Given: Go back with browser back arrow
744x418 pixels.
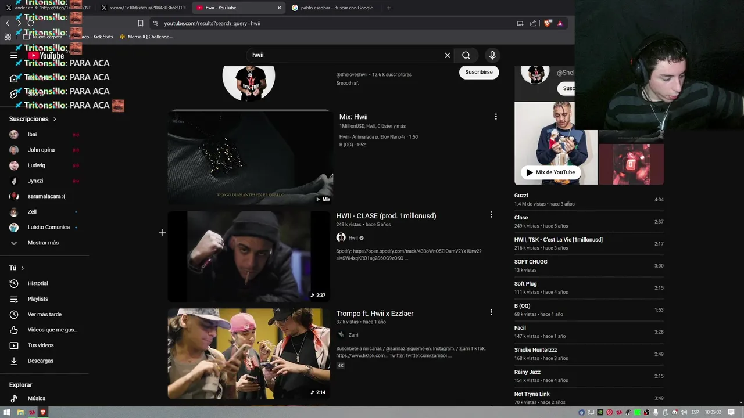Looking at the screenshot, I should pyautogui.click(x=8, y=23).
